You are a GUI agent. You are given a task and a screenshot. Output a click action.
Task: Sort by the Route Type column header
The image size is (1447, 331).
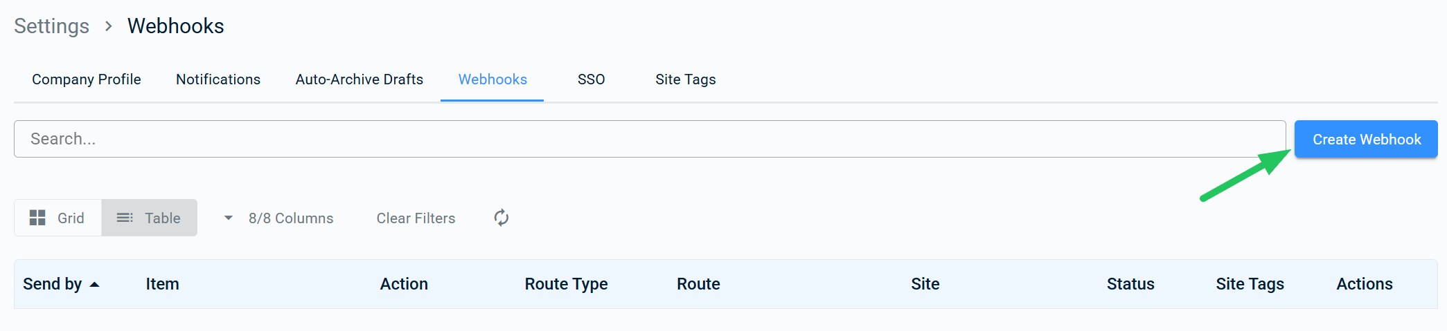click(x=566, y=284)
